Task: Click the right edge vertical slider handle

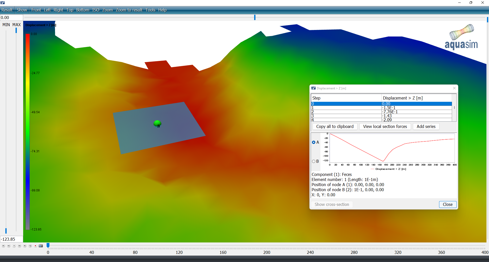Action: pos(487,20)
